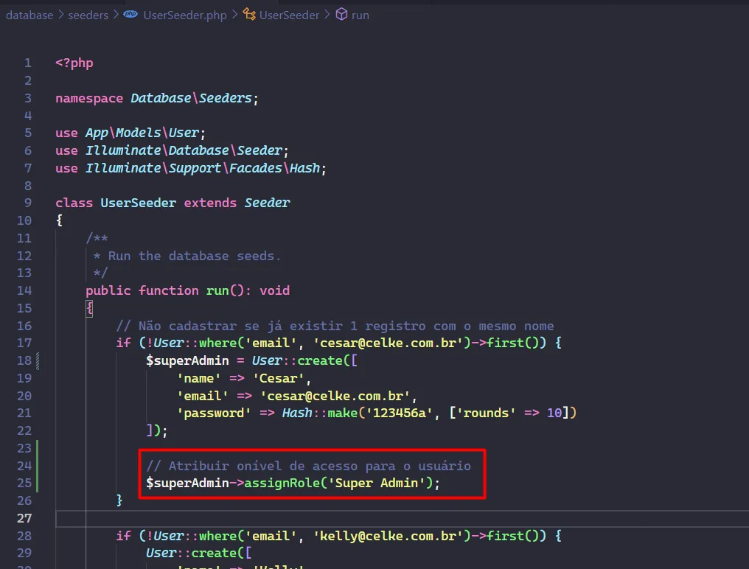Click the namespace Database\Seeders declaration
This screenshot has width=749, height=569.
point(156,98)
